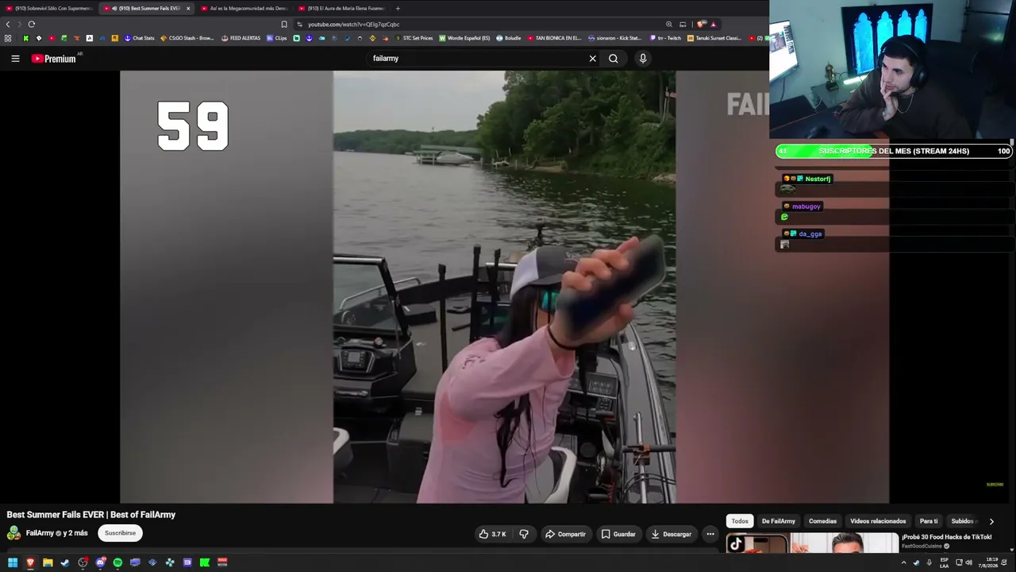Switch to the Sobreviví Sólo Con Supermerc browser tab

coord(49,8)
